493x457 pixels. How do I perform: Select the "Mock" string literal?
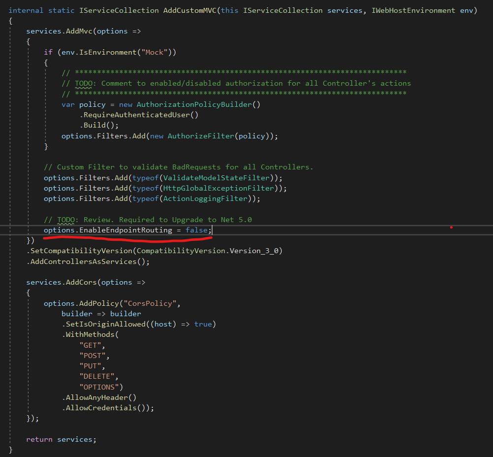pos(156,52)
